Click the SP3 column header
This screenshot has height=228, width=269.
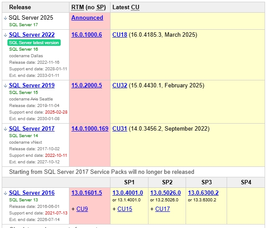207,182
